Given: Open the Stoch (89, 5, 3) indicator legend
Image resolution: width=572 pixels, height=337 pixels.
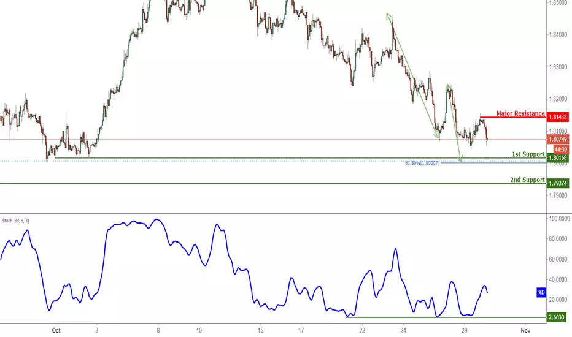Looking at the screenshot, I should pos(16,221).
